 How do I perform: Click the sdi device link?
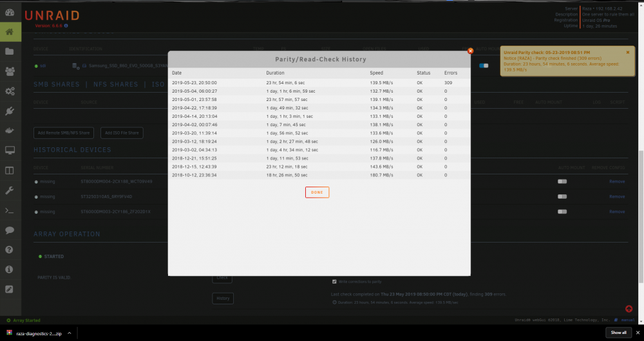coord(43,66)
